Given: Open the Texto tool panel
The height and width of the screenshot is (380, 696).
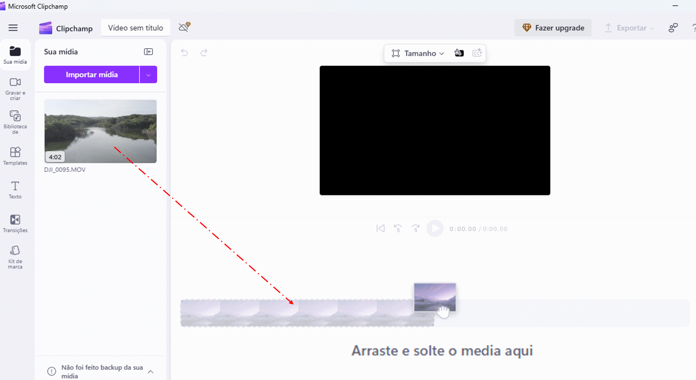Looking at the screenshot, I should point(15,190).
